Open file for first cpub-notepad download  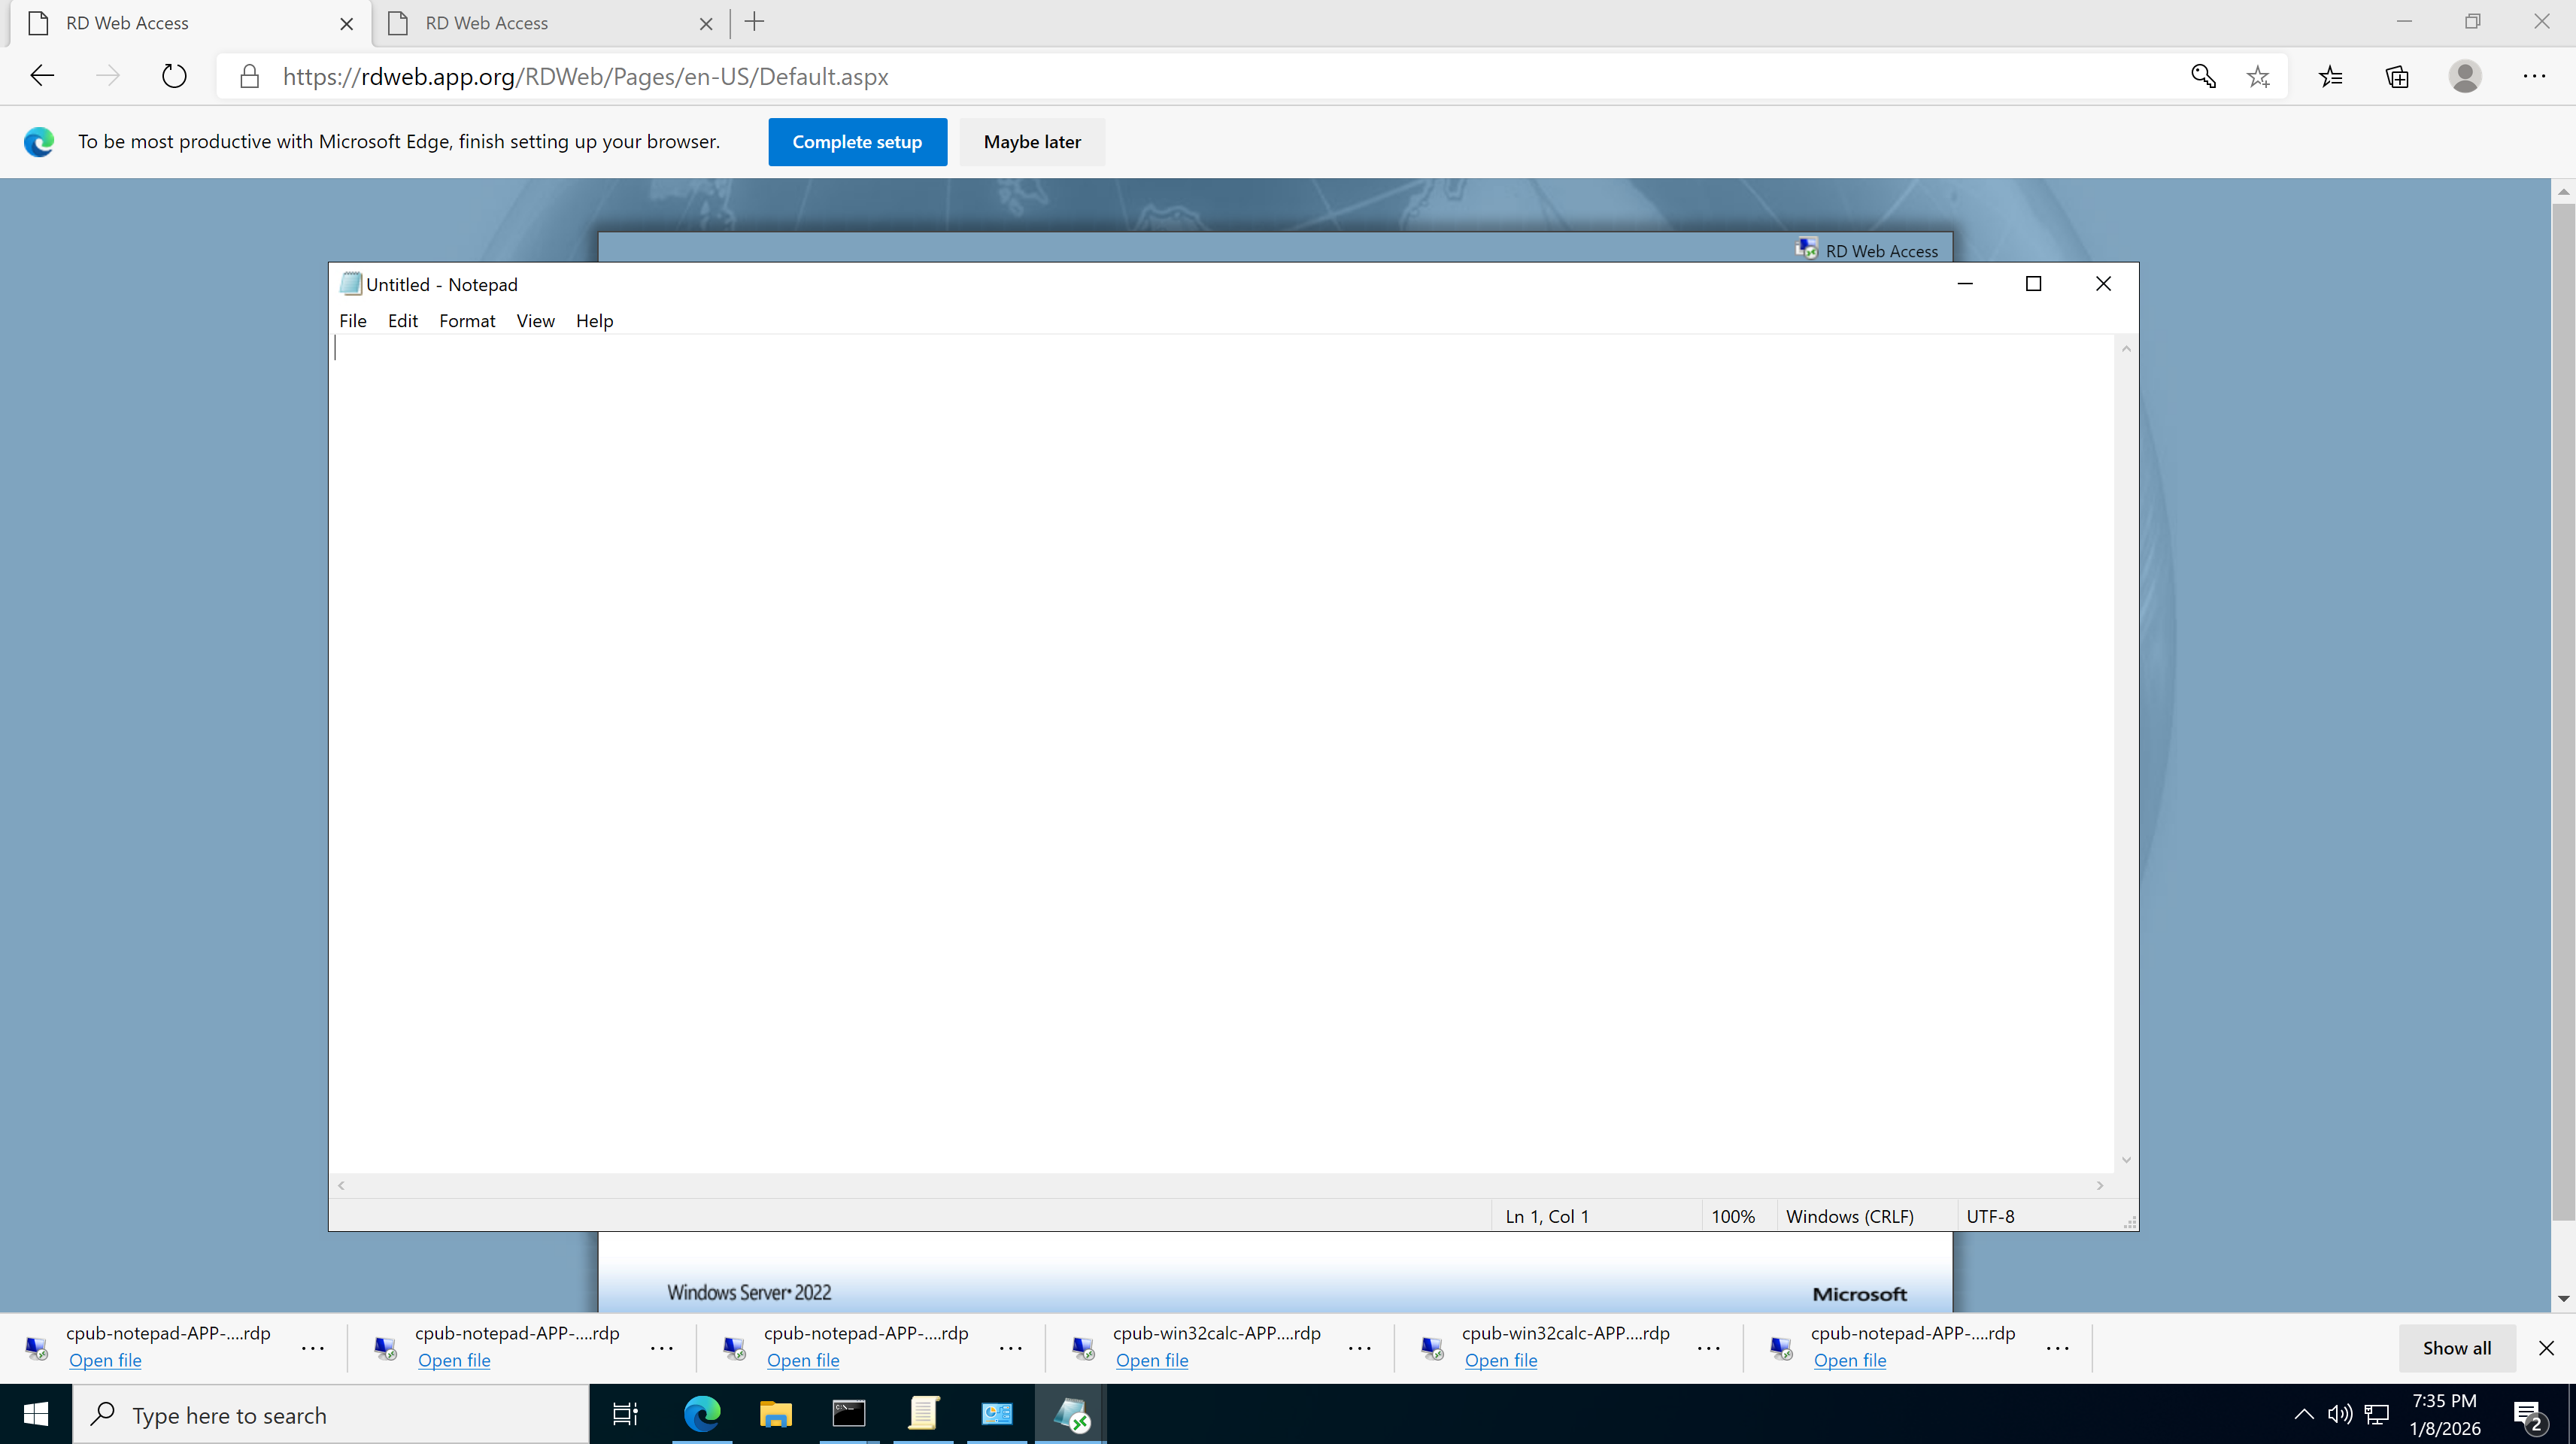[x=105, y=1360]
